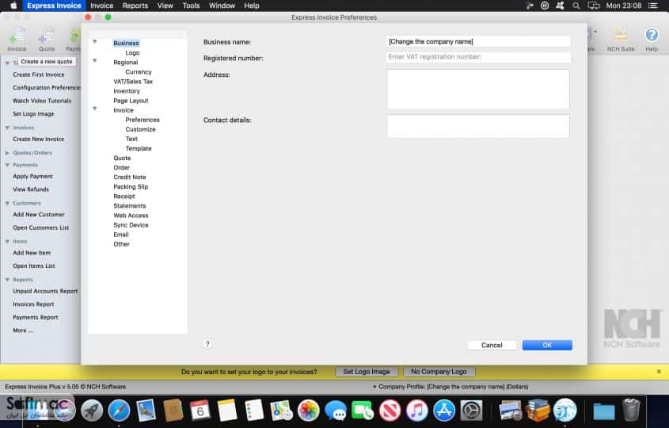Open Calendar from the dock
Screen dimensions: 669x428
200,411
